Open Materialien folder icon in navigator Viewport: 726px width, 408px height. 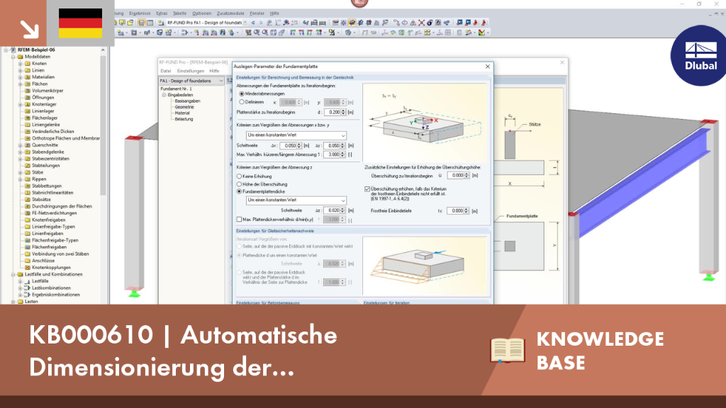[28, 77]
